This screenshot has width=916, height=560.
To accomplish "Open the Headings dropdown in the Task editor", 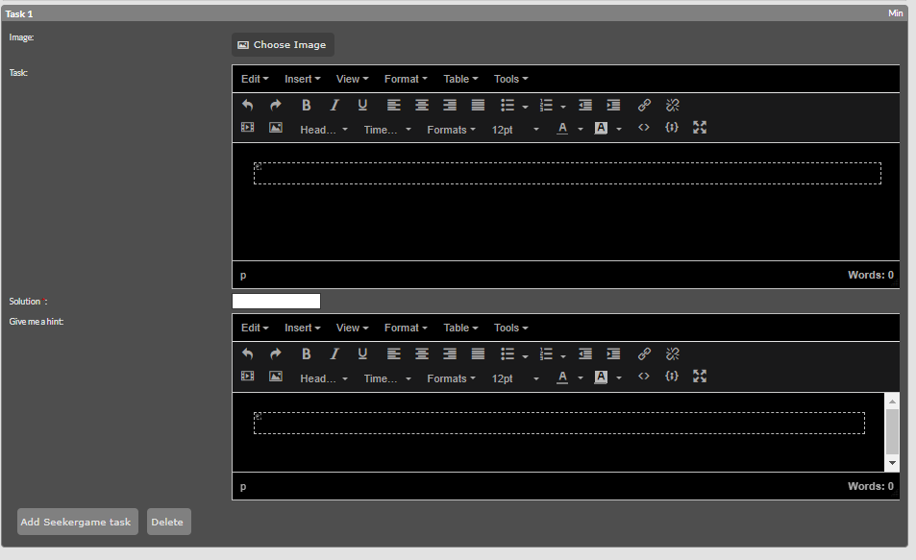I will (x=324, y=130).
